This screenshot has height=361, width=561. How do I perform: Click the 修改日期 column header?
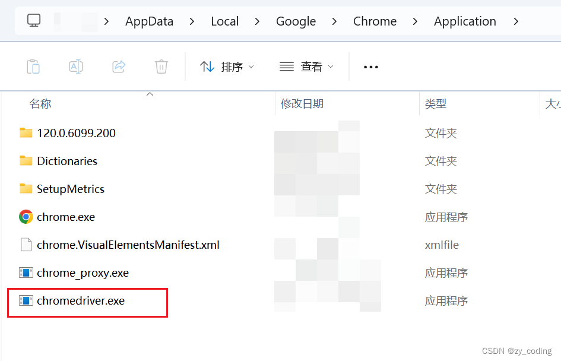click(x=300, y=103)
